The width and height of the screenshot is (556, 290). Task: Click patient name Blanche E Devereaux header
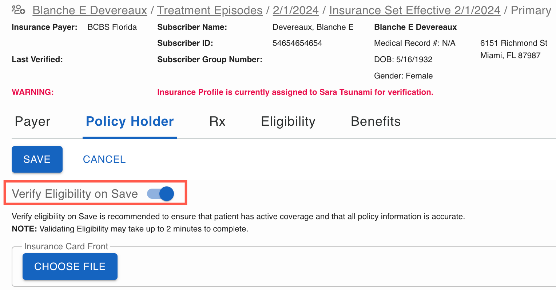pos(415,27)
